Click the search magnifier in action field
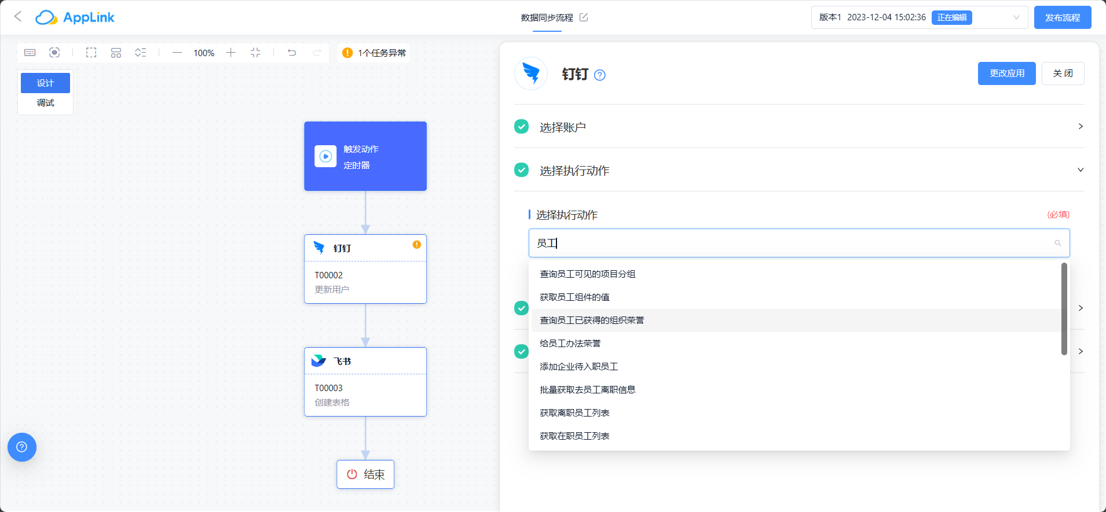The height and width of the screenshot is (512, 1106). click(1058, 243)
